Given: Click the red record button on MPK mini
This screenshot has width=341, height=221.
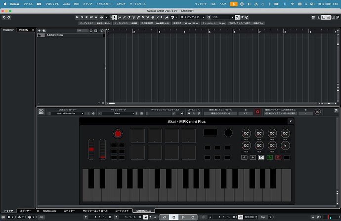Looking at the screenshot, I should click(x=278, y=157).
